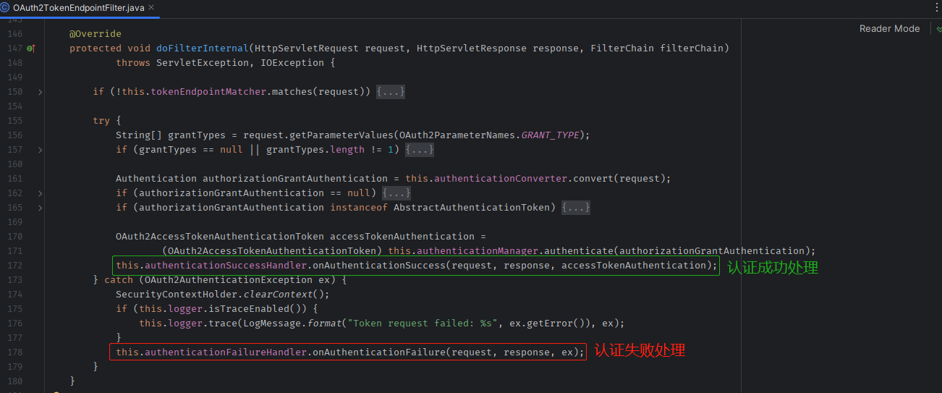
Task: Close the OAuth2TokenEndpointFilter.java tab
Action: (x=152, y=7)
